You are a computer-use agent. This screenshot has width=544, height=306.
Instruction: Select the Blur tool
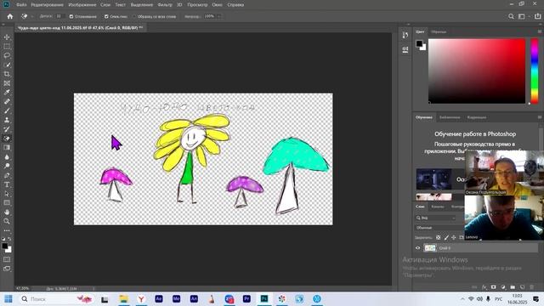point(7,156)
